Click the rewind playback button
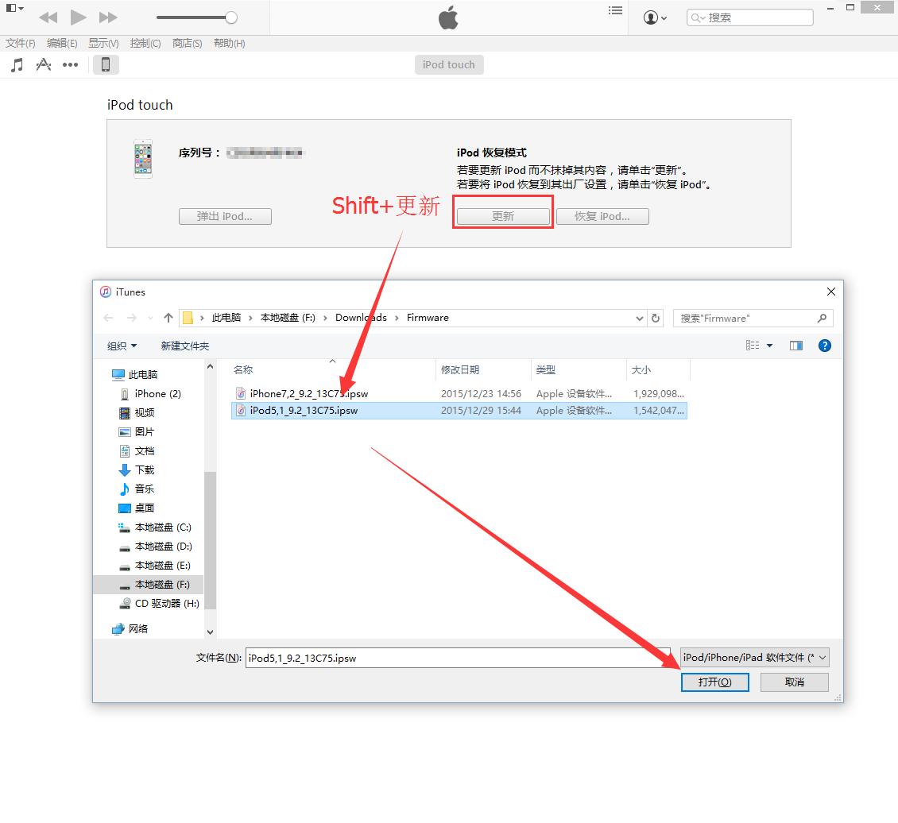This screenshot has width=898, height=823. [48, 17]
